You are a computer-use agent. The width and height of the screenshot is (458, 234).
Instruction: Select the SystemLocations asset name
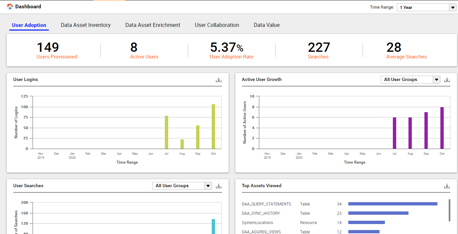pos(258,223)
